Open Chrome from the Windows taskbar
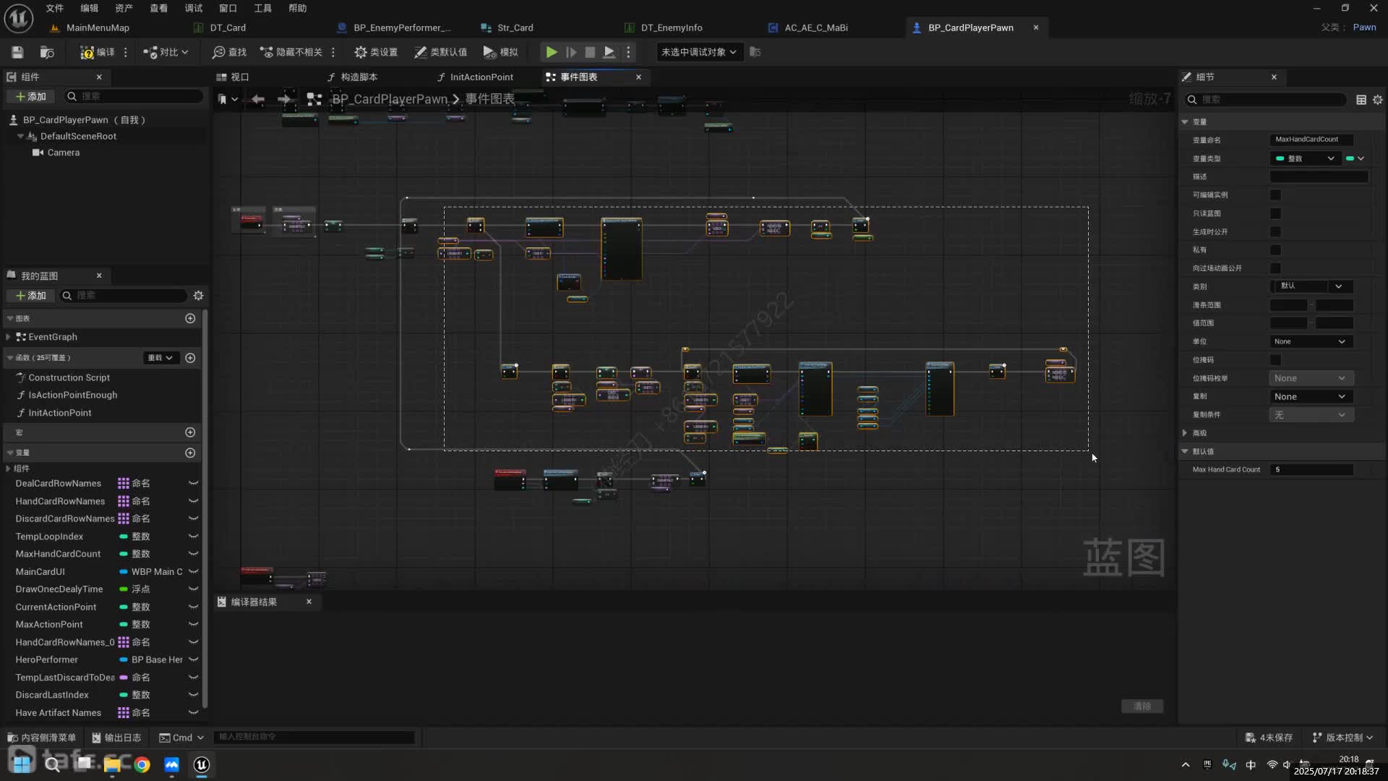The width and height of the screenshot is (1388, 781). (x=142, y=764)
